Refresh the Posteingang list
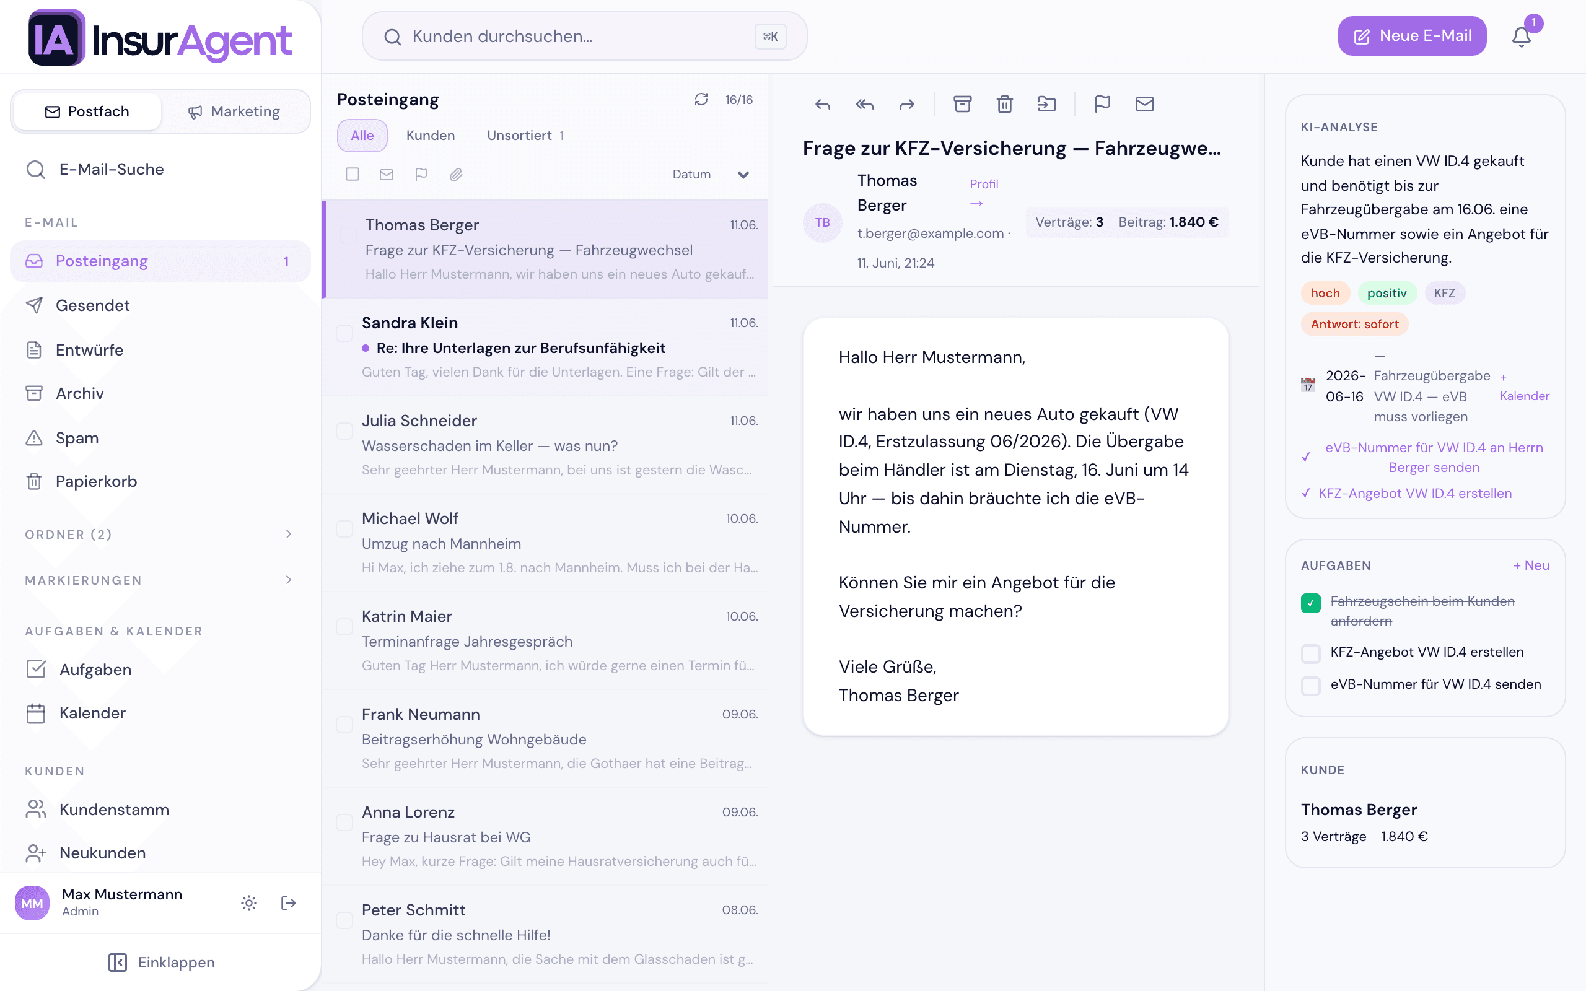The image size is (1586, 991). tap(701, 99)
